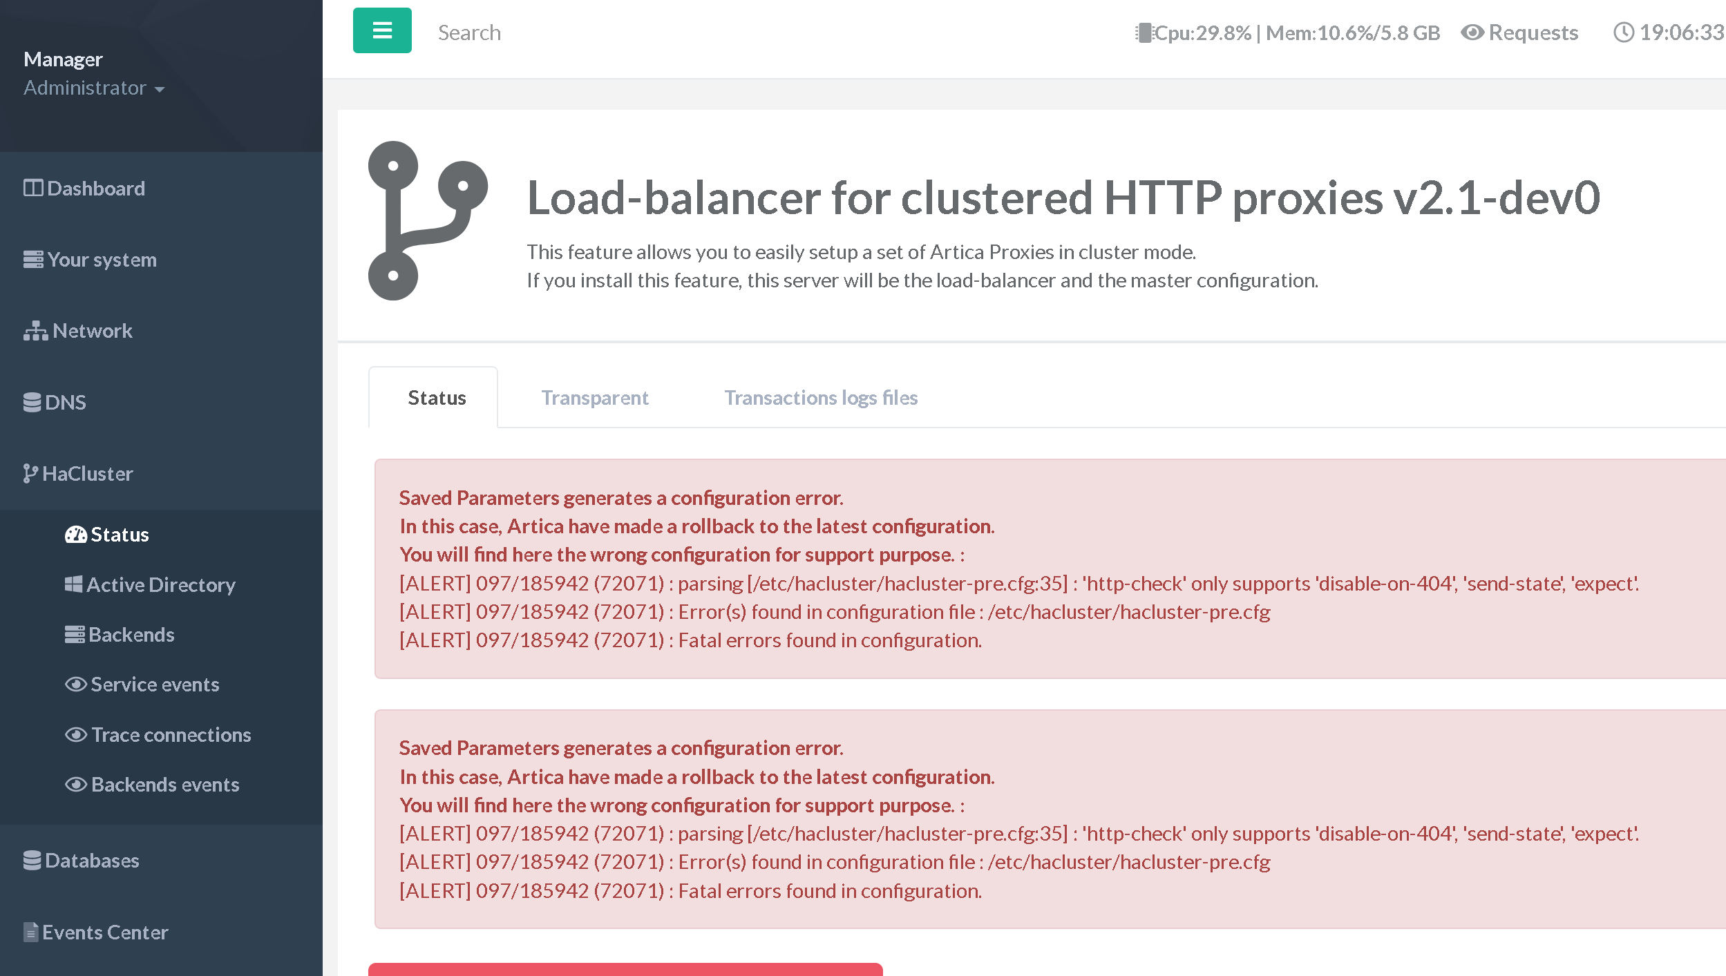Click the Events Center document icon
The height and width of the screenshot is (976, 1726).
coord(30,932)
